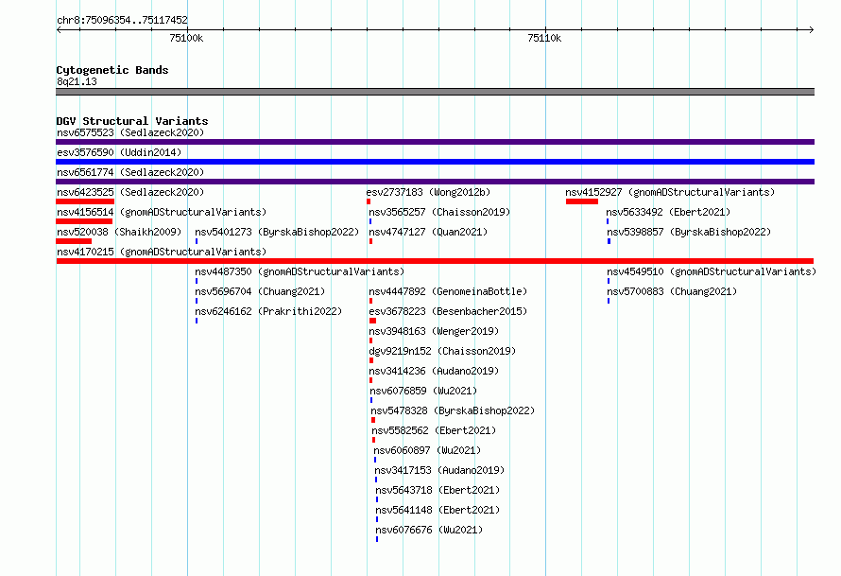The height and width of the screenshot is (576, 841).
Task: Open nsv3417153 (Audano2019) variant
Action: (x=439, y=470)
